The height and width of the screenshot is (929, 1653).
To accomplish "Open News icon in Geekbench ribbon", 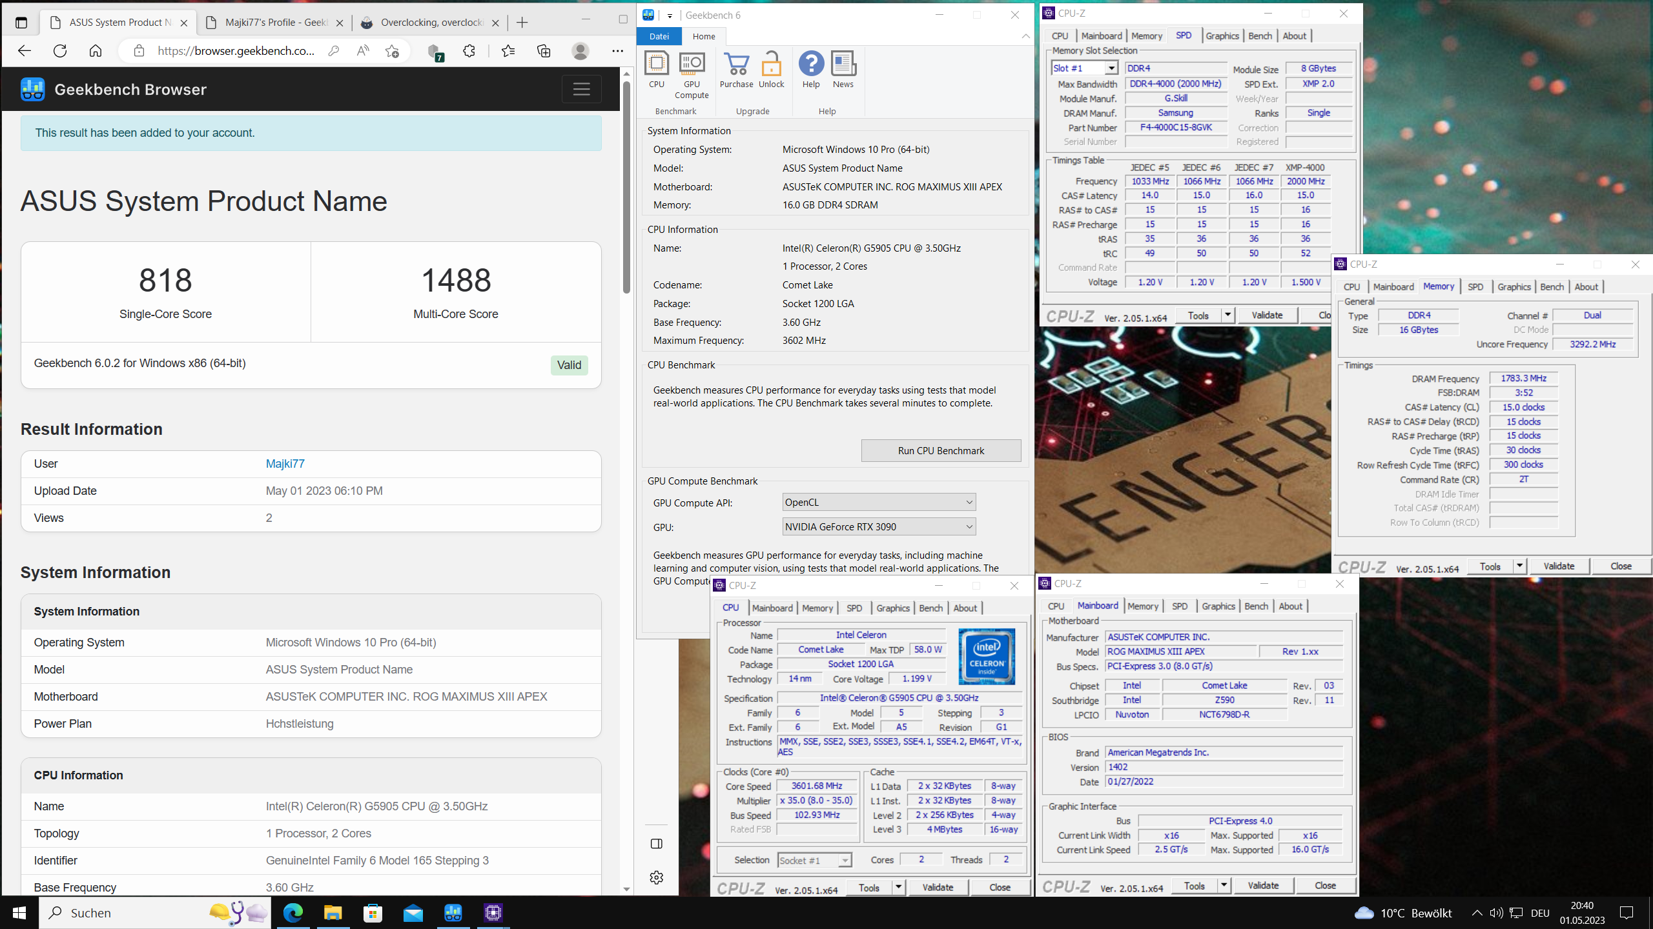I will pyautogui.click(x=843, y=70).
